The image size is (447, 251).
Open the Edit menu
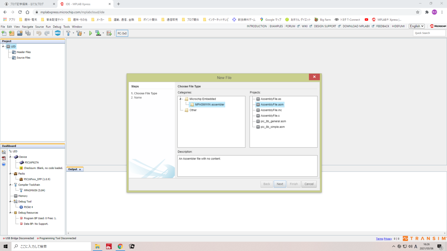pos(9,27)
